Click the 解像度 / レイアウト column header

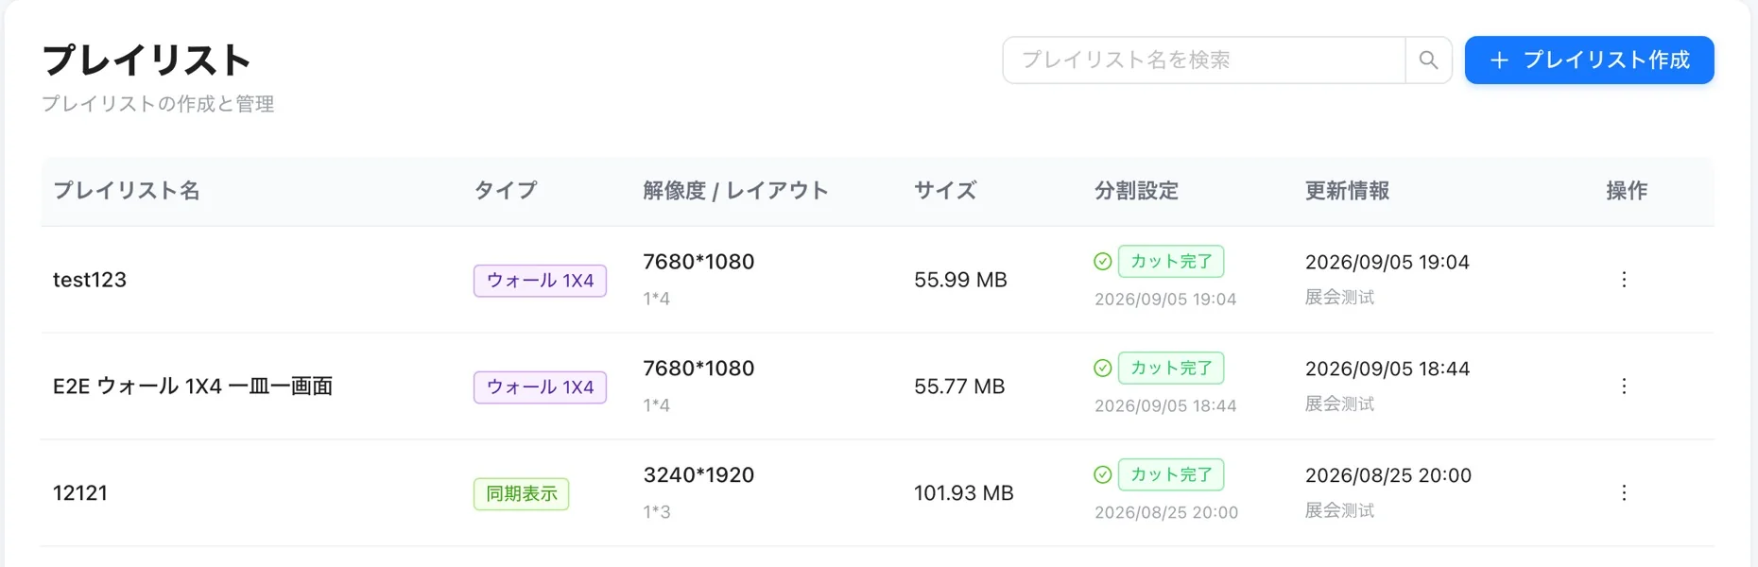[735, 191]
